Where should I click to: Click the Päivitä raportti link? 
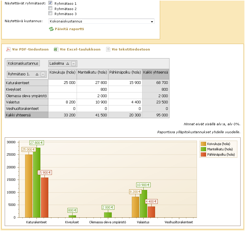pyautogui.click(x=69, y=29)
